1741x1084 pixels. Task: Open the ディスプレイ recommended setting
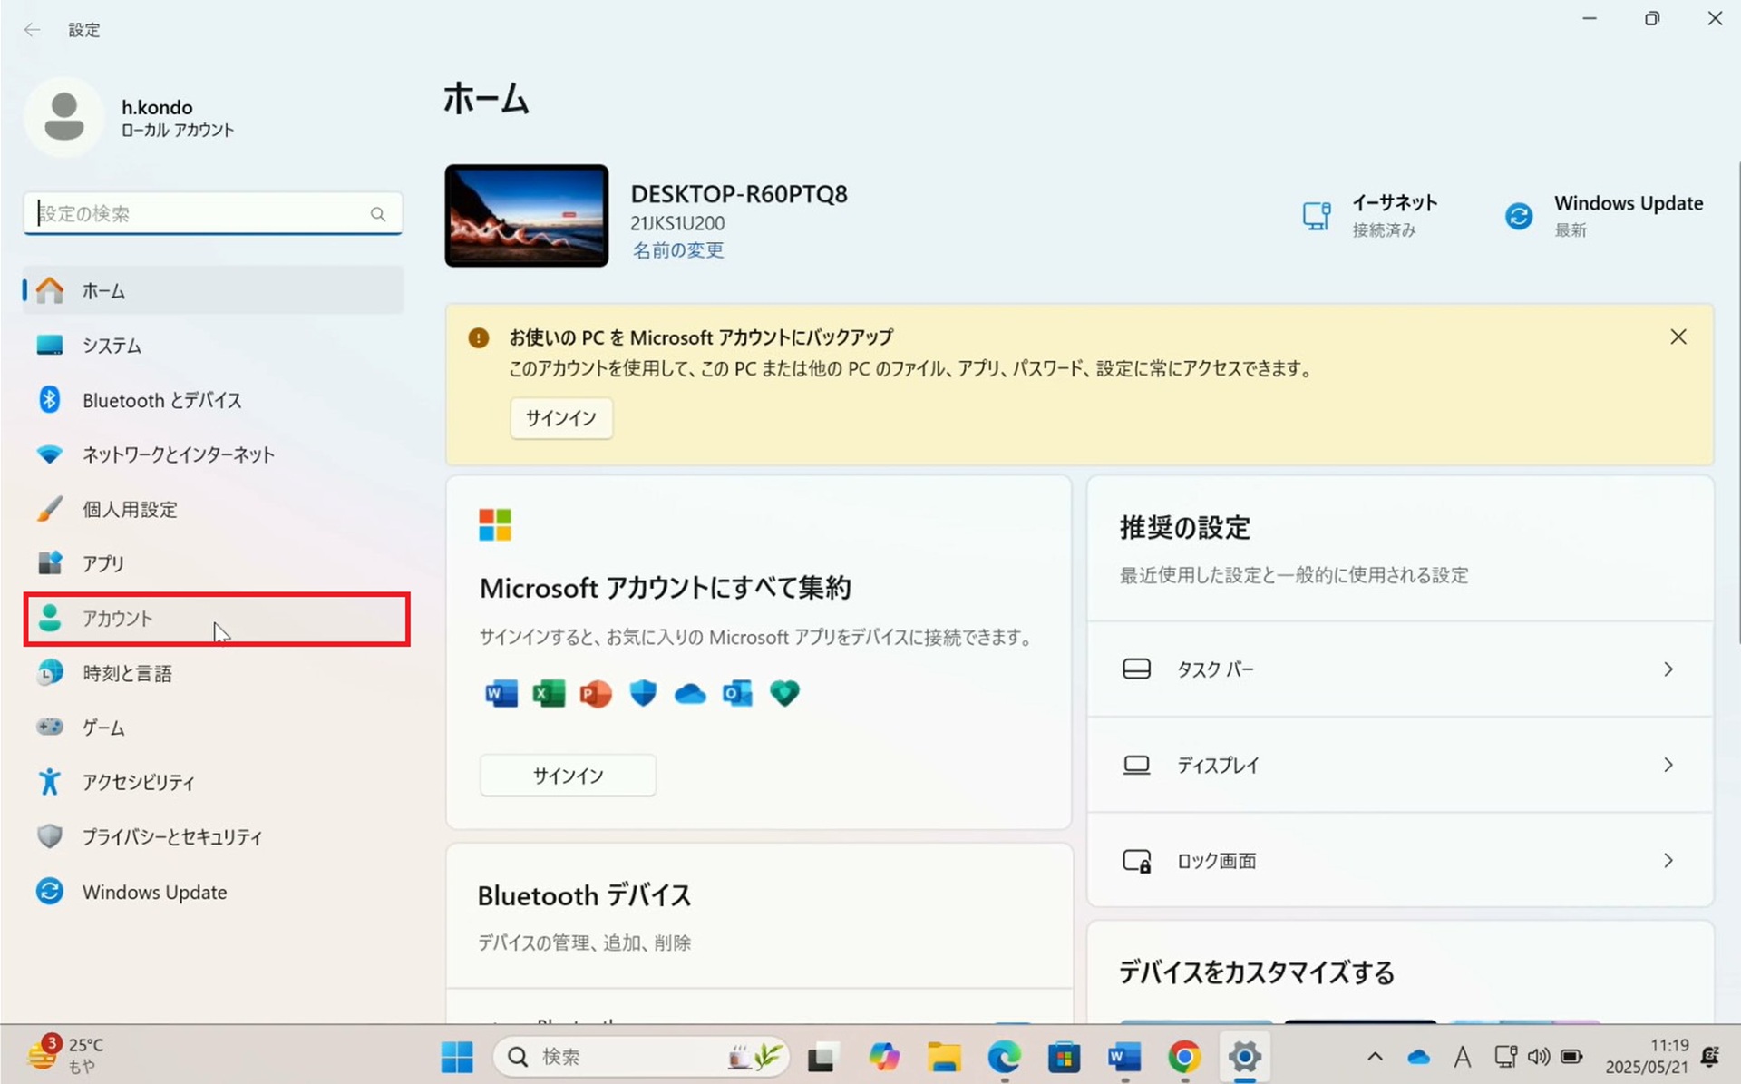click(1400, 765)
